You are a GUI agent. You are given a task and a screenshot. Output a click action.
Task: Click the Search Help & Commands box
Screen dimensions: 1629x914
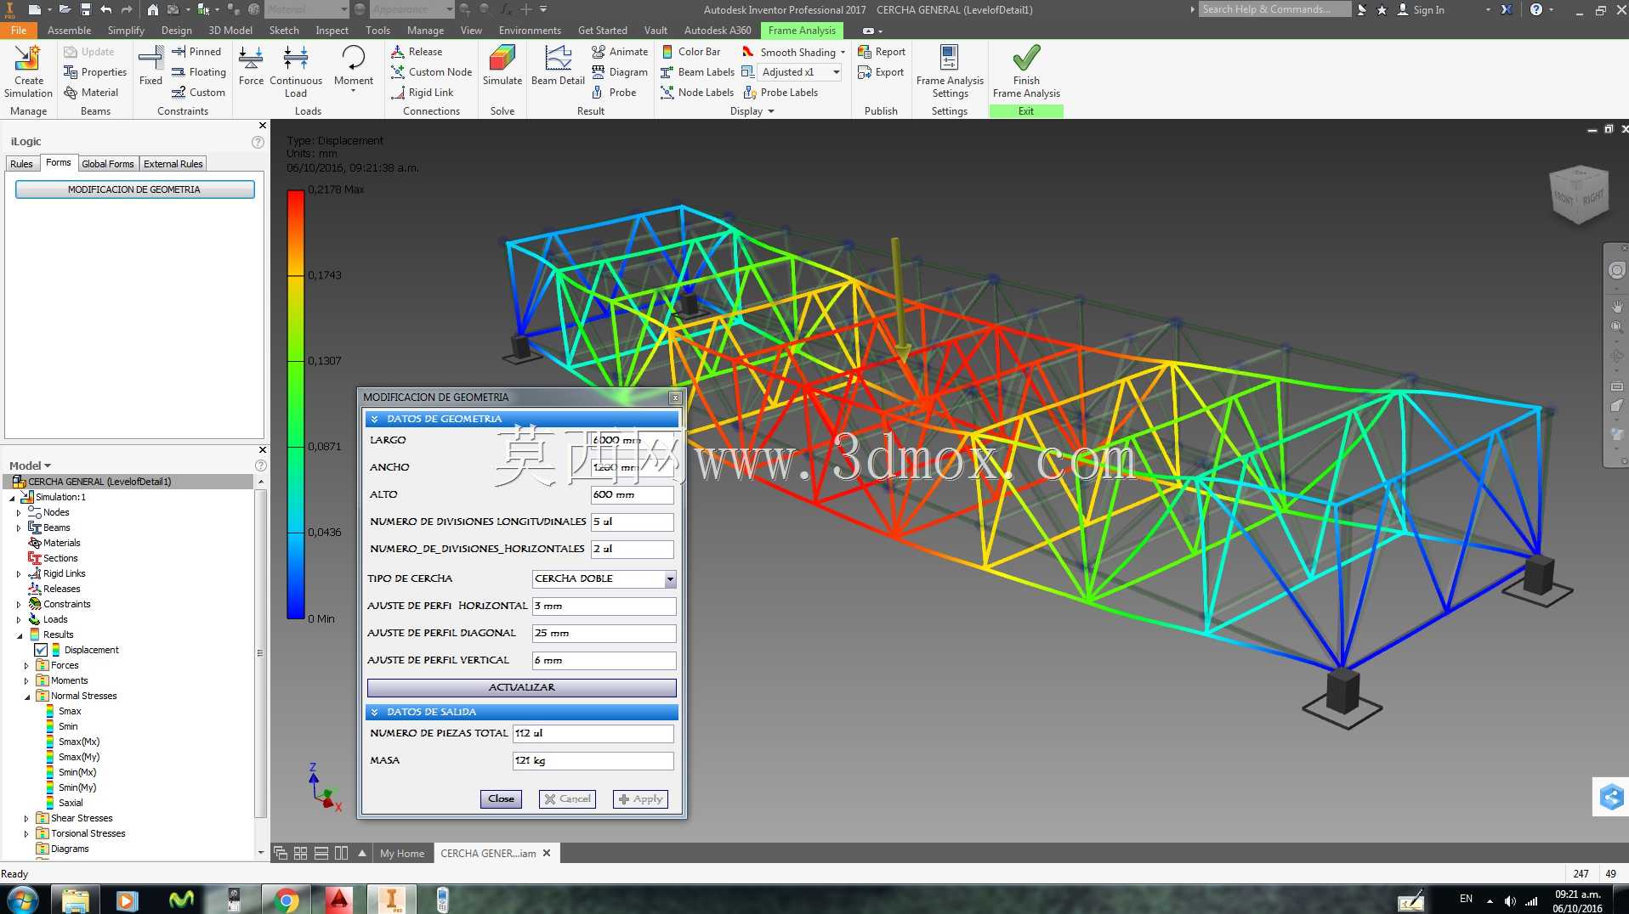[x=1274, y=9]
